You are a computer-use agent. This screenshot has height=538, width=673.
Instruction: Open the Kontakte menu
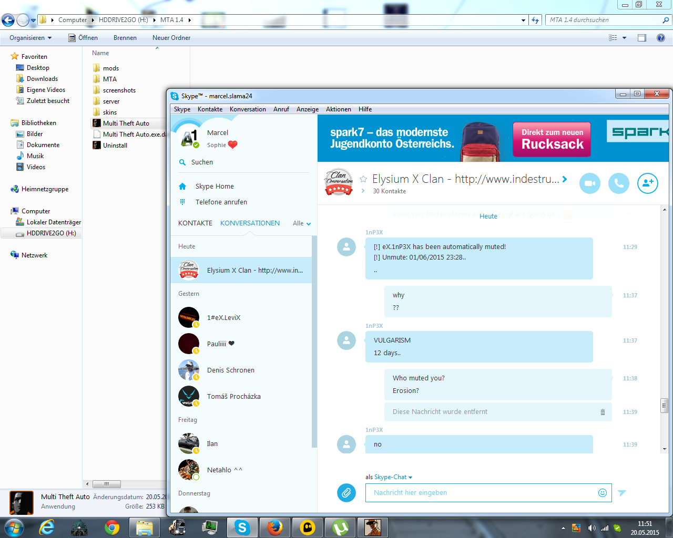[210, 109]
